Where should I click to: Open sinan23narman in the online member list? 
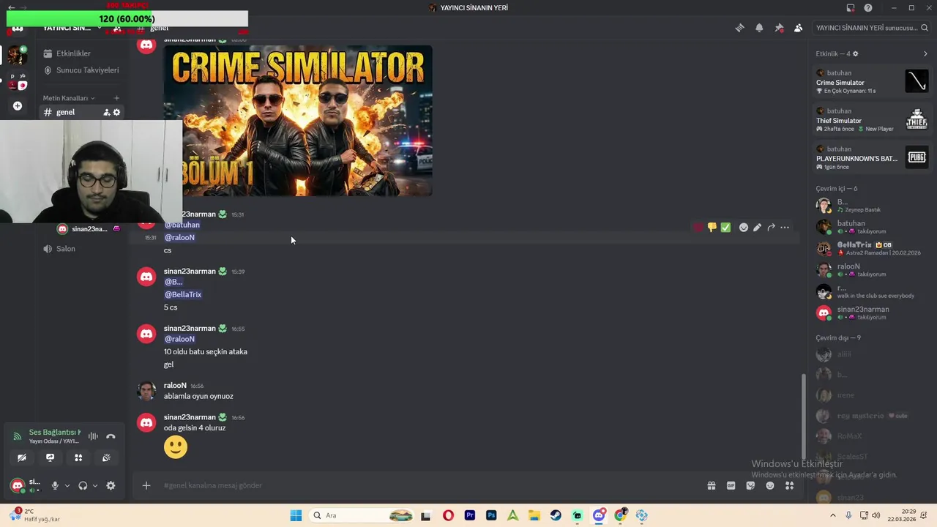(872, 313)
